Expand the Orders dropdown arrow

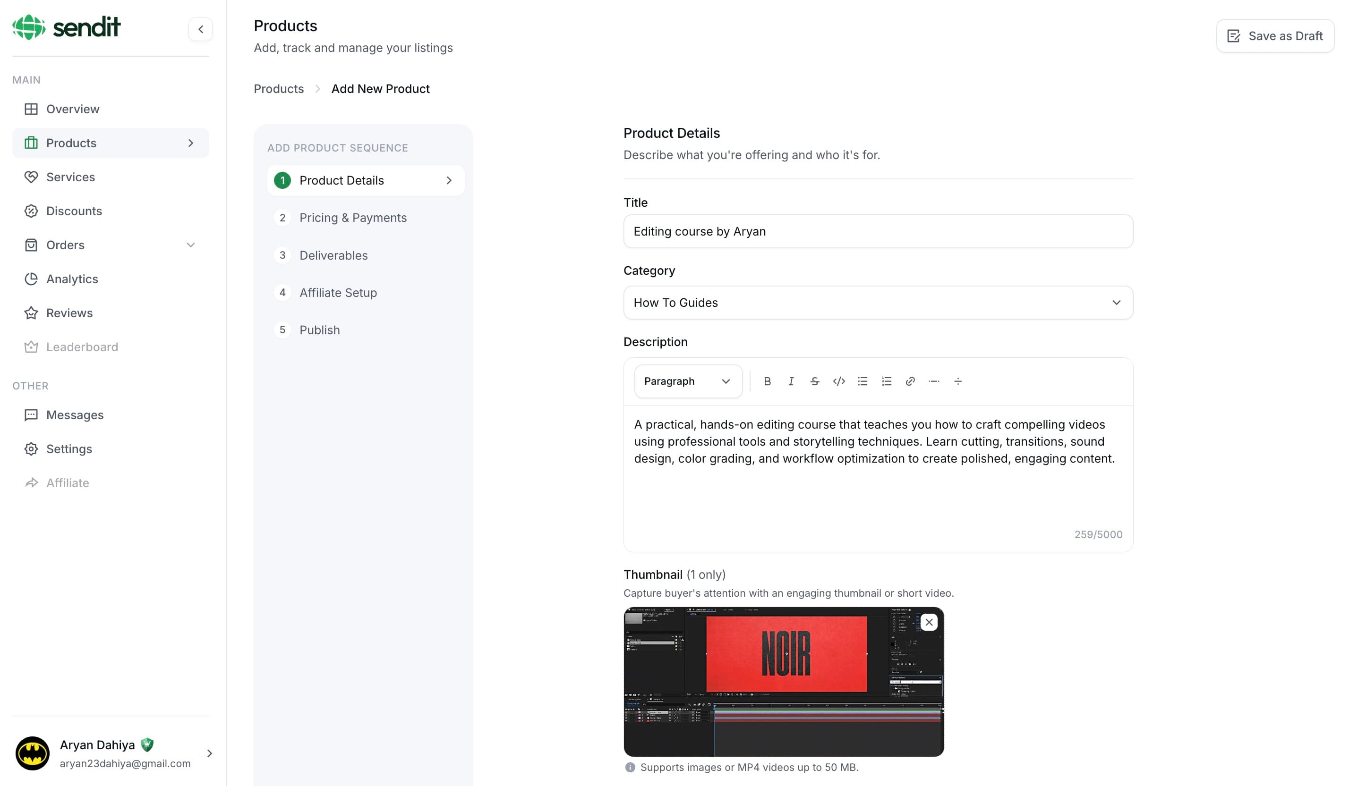point(191,245)
